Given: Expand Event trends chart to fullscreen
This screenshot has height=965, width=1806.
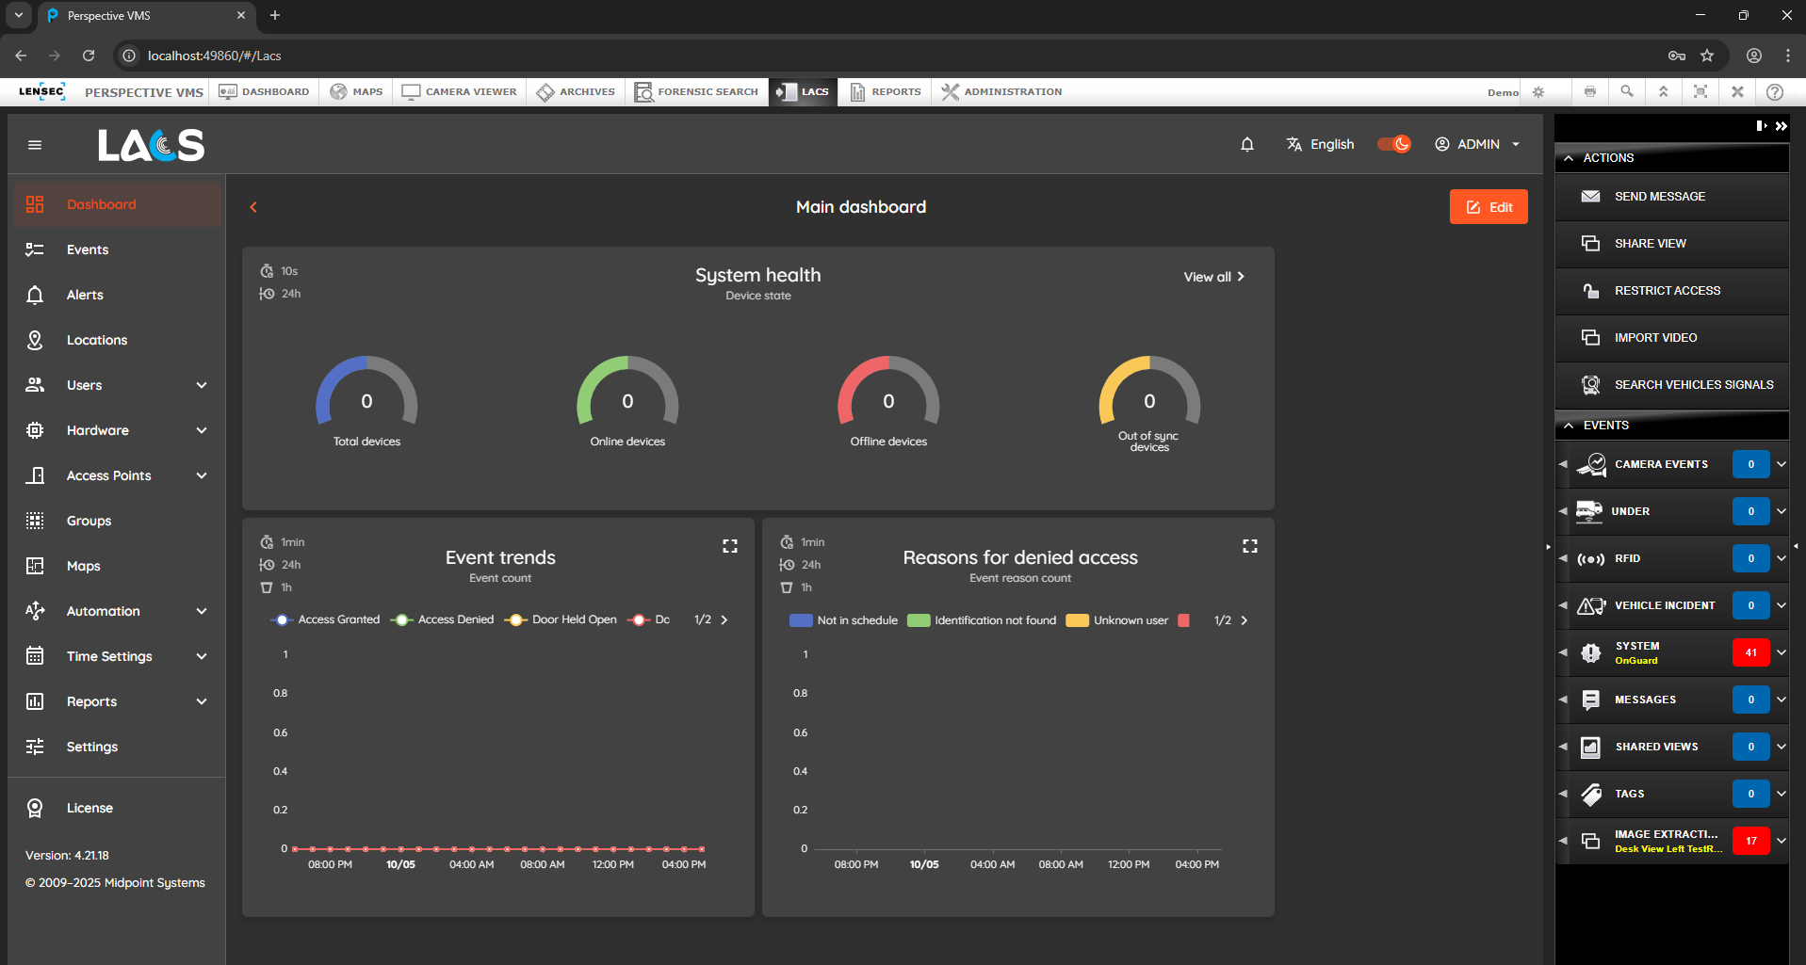Looking at the screenshot, I should click(729, 546).
